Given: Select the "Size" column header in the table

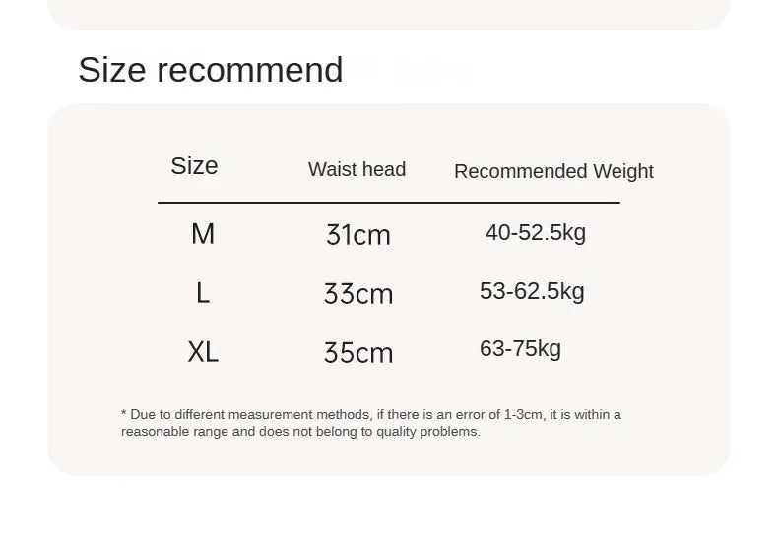Looking at the screenshot, I should pyautogui.click(x=194, y=166).
